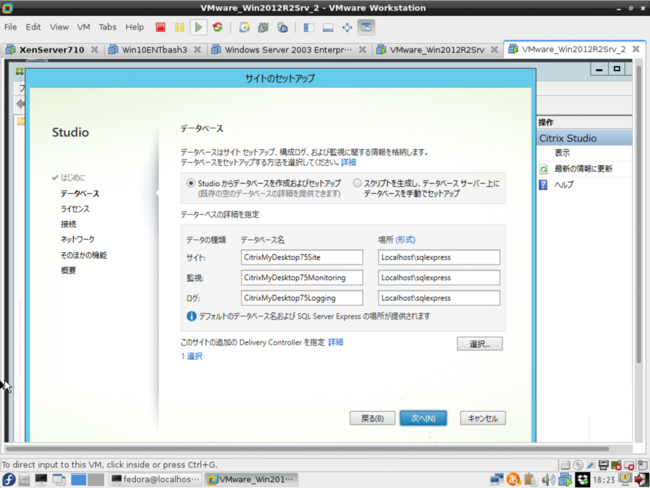
Task: Click the full screen mode icon
Action: pos(347,27)
